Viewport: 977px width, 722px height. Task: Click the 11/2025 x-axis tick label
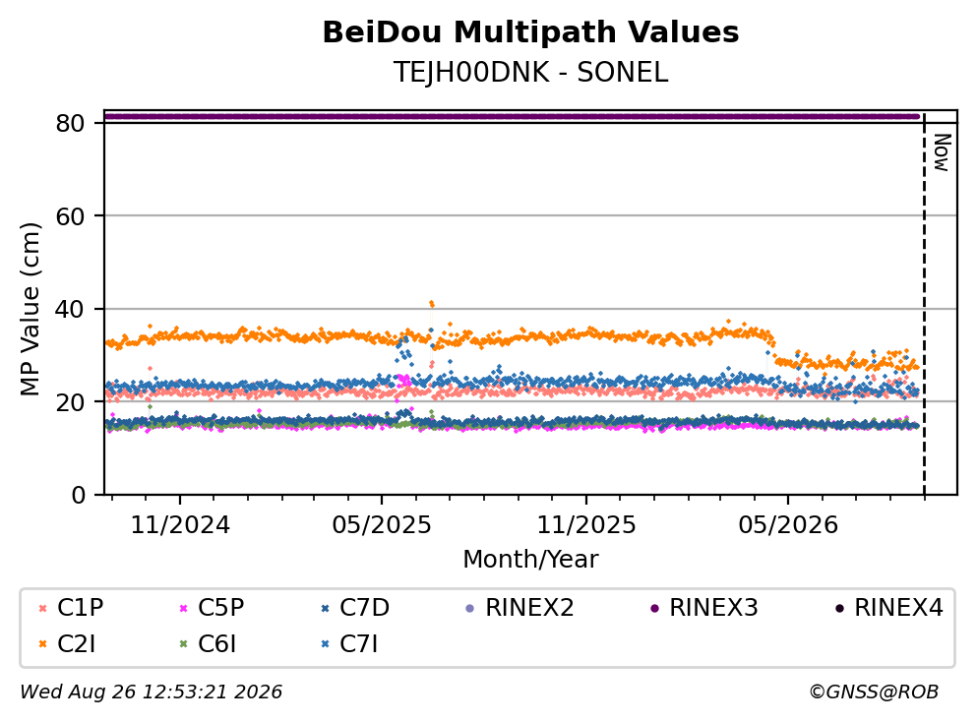(x=586, y=525)
